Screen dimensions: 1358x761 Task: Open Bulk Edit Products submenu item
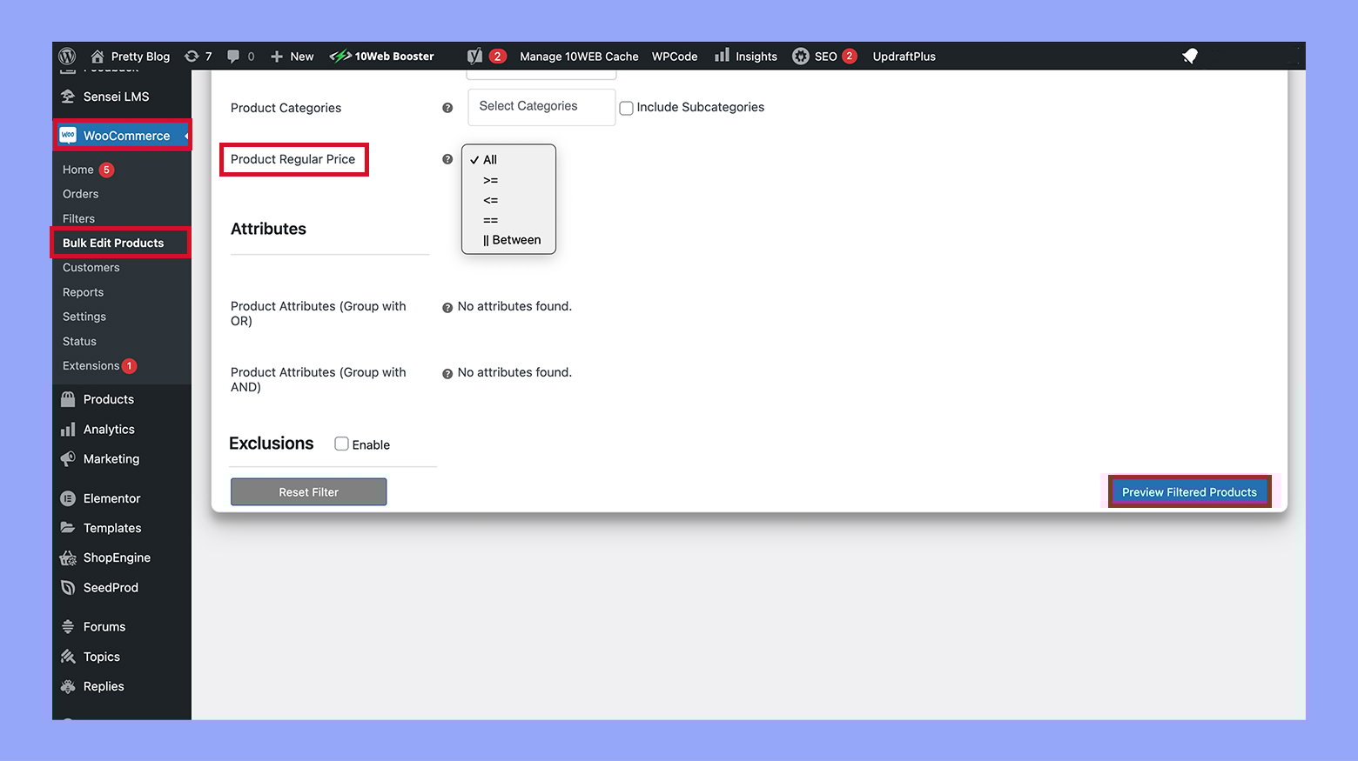(113, 243)
